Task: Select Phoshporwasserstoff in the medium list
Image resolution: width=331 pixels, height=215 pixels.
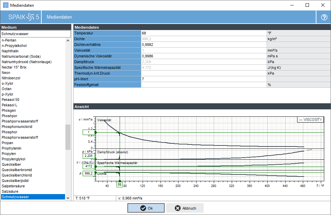Action: 20,121
